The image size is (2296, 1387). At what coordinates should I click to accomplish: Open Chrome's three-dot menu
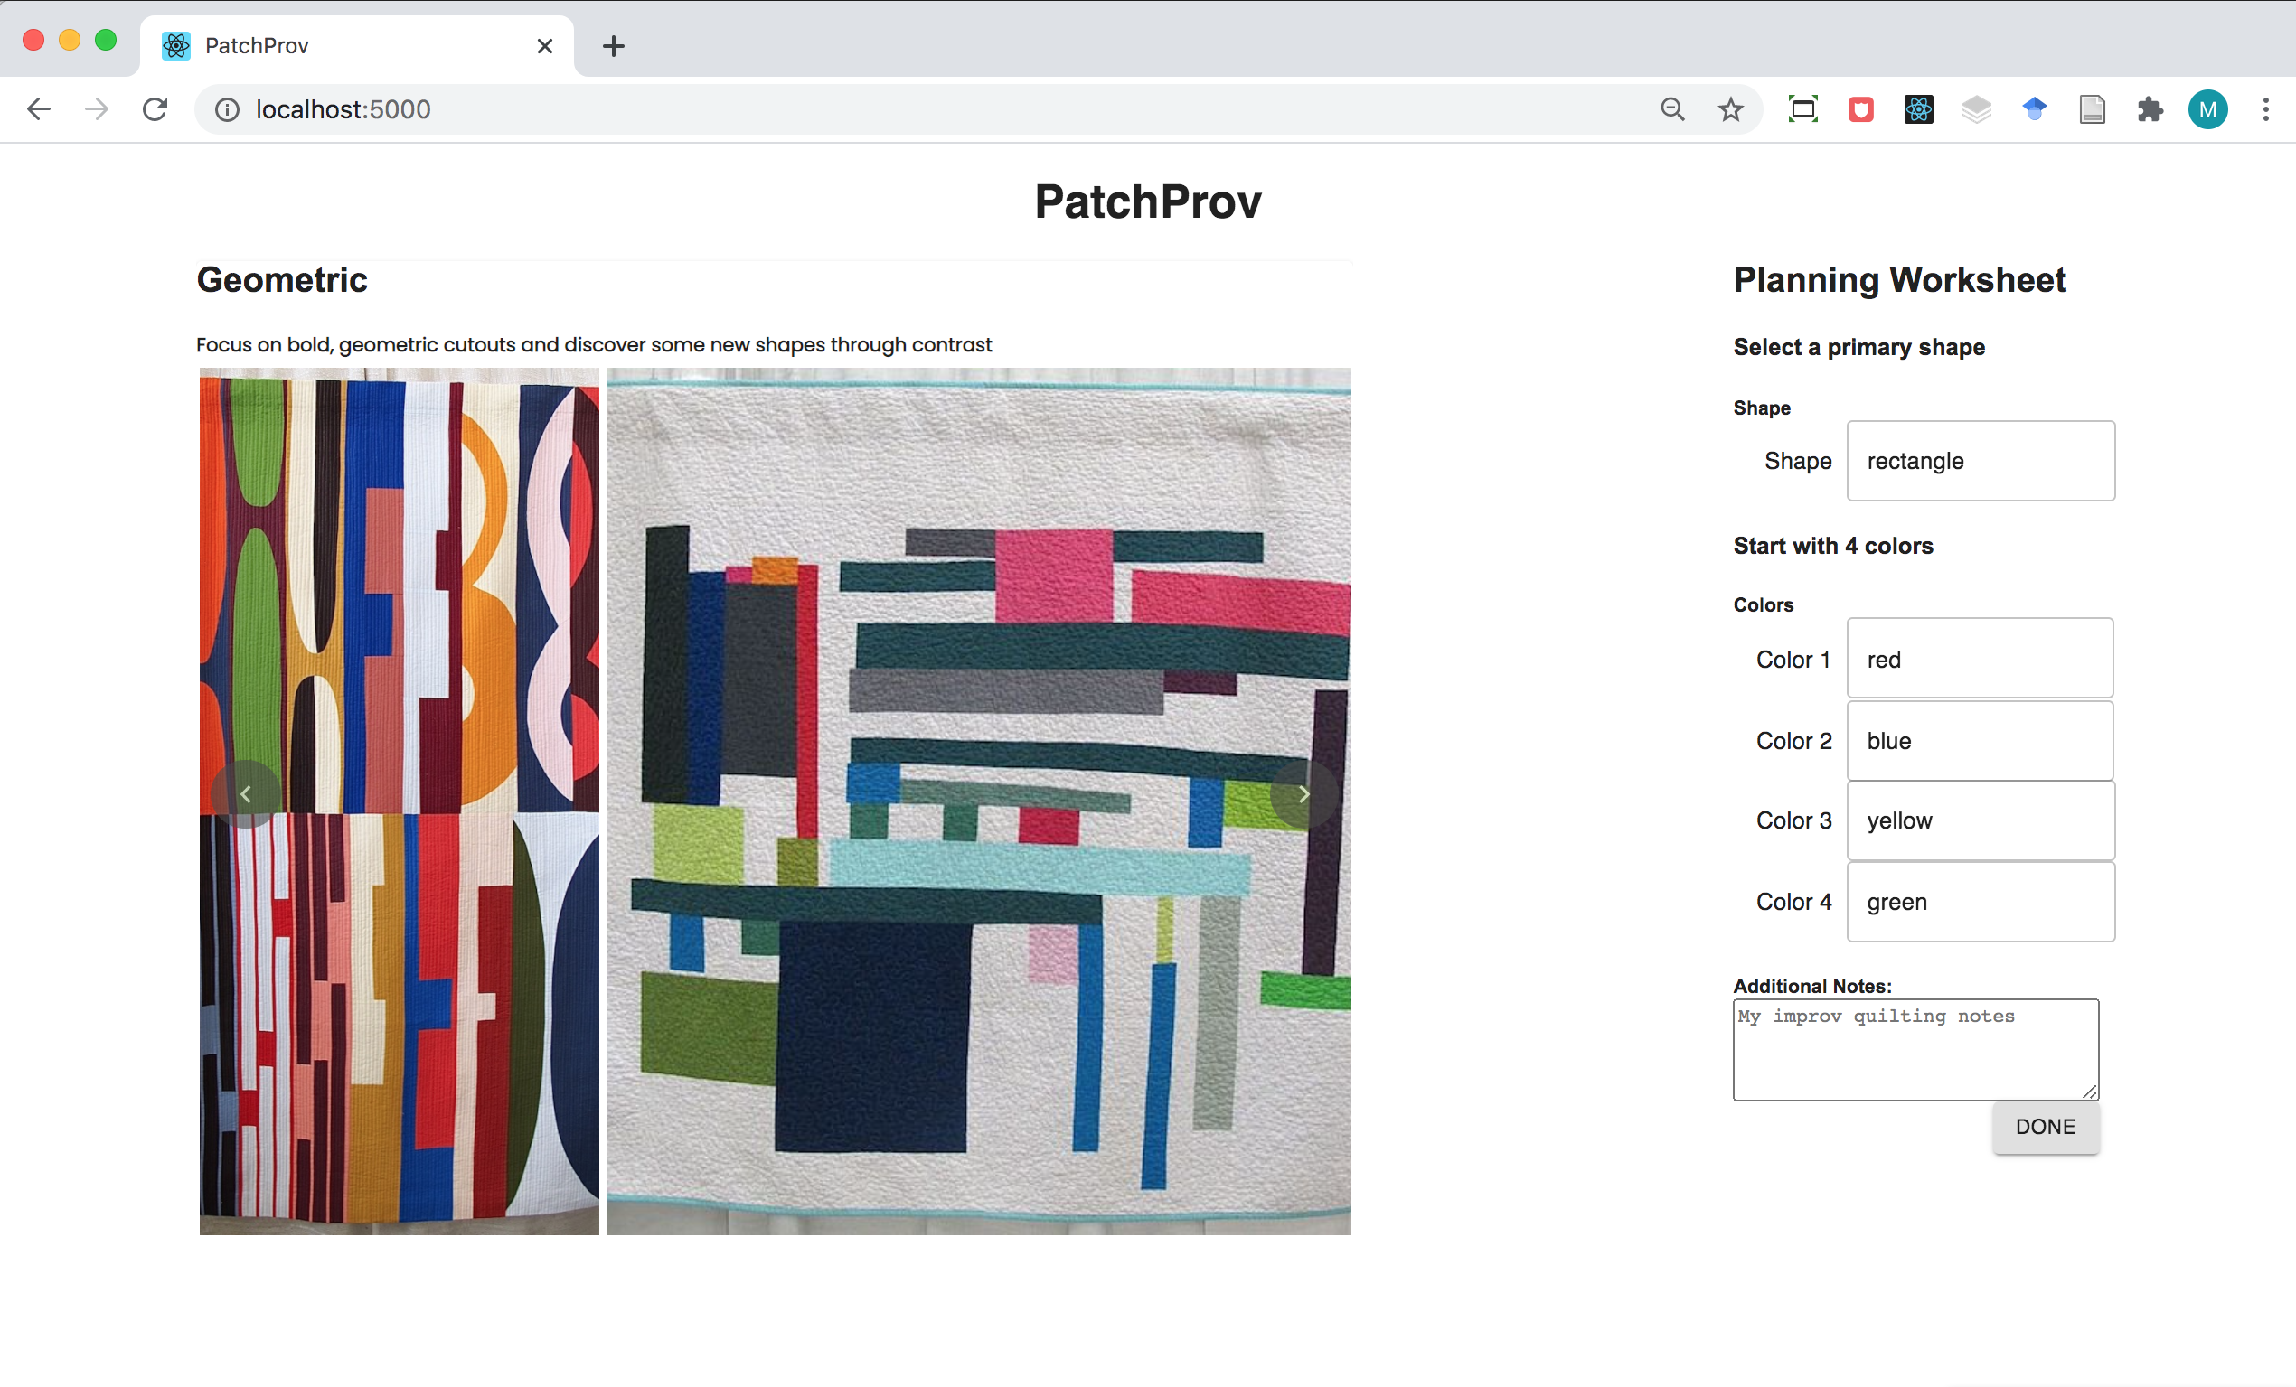coord(2265,110)
